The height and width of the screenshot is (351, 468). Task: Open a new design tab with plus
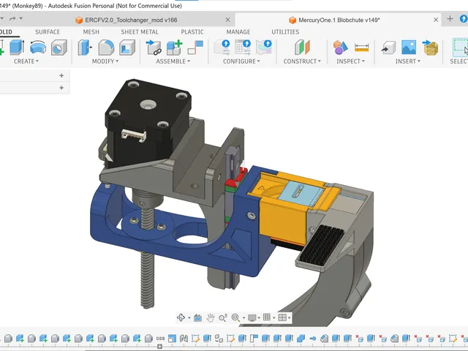pyautogui.click(x=450, y=19)
